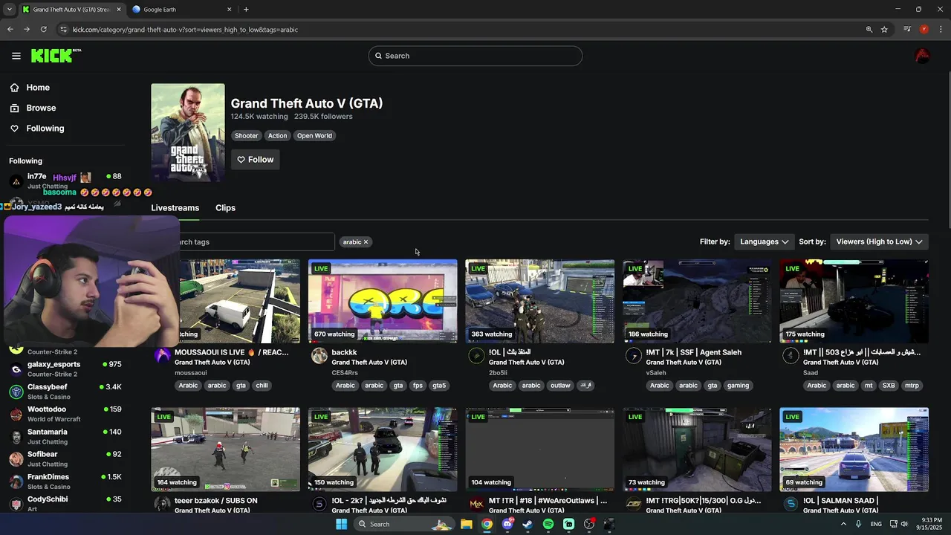Open stream thumbnail with 150 watching
Screen dimensions: 951x535
pos(383,450)
